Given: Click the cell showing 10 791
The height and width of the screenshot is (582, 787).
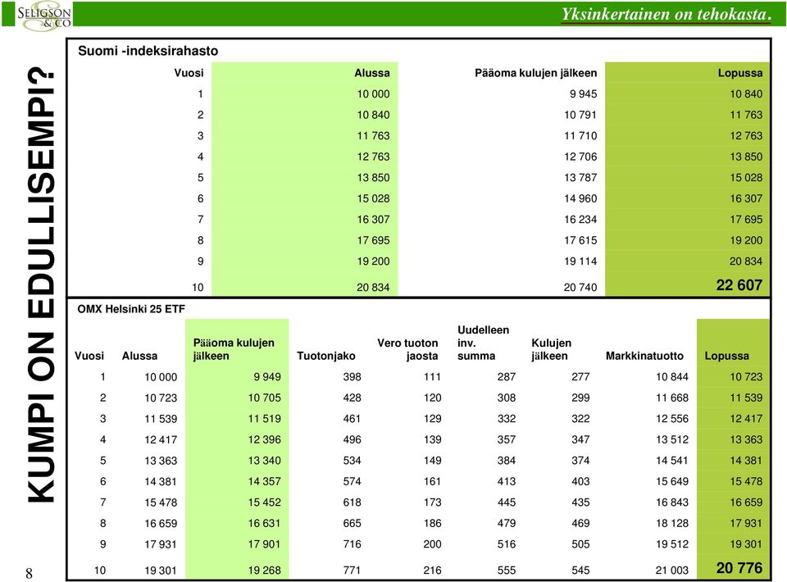Looking at the screenshot, I should tap(580, 115).
